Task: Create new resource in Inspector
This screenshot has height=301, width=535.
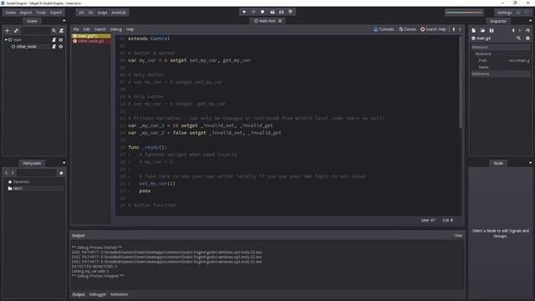Action: pos(474,30)
